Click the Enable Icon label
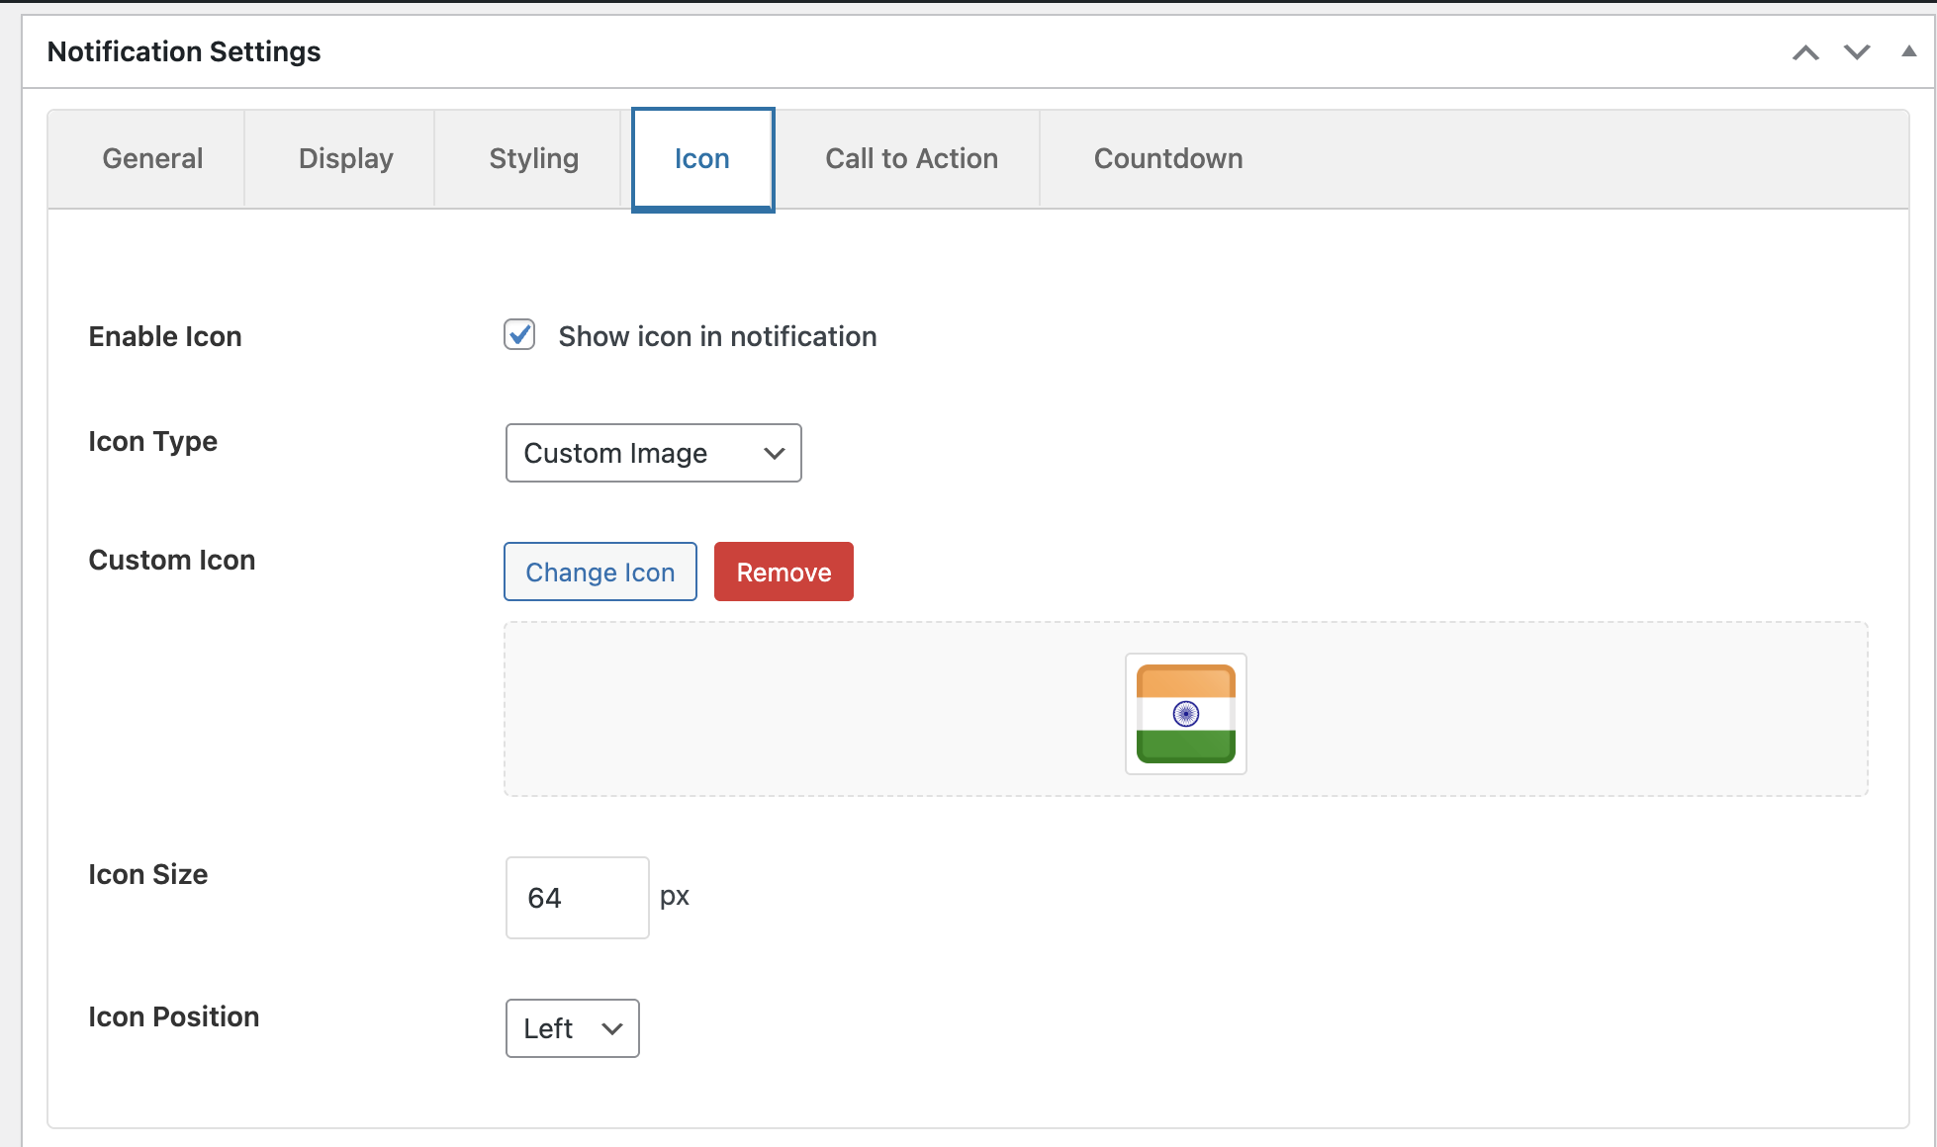Image resolution: width=1937 pixels, height=1147 pixels. (x=165, y=336)
